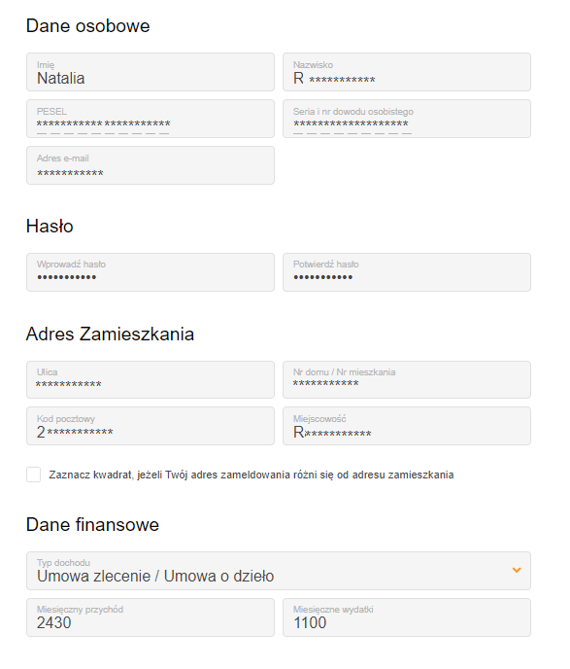Open the Typ dochodu dropdown
This screenshot has width=570, height=669.
[279, 571]
